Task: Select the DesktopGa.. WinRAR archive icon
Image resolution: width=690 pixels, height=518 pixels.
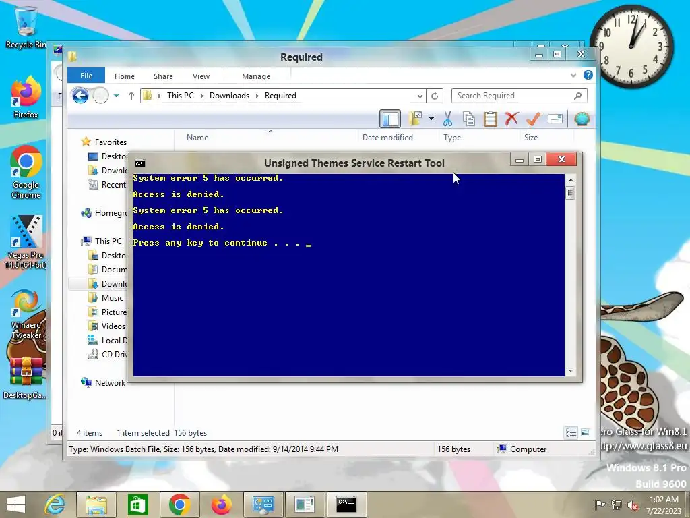Action: coord(26,379)
